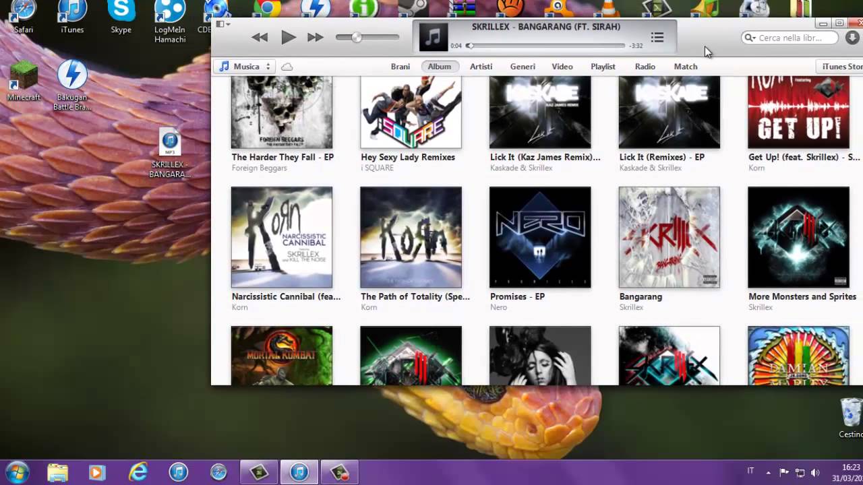The height and width of the screenshot is (485, 863).
Task: Select the SKRILLEX - BANGARANG MP3 file
Action: 170,154
